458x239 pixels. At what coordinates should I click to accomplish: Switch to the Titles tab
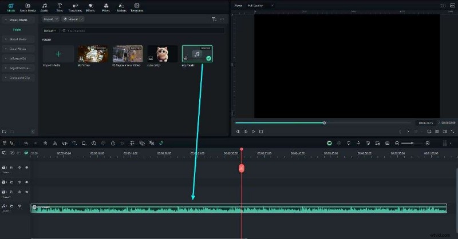(60, 7)
